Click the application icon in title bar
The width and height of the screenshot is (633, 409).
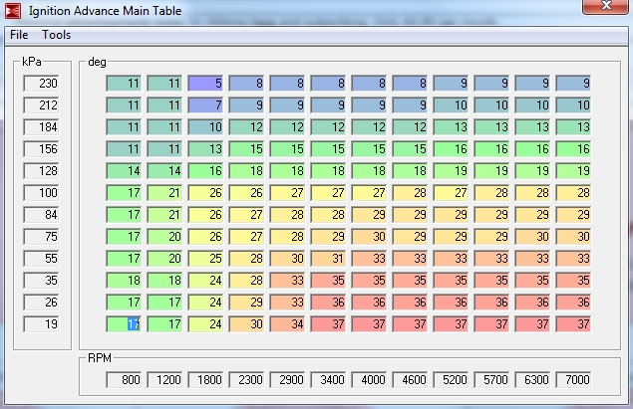click(x=13, y=11)
